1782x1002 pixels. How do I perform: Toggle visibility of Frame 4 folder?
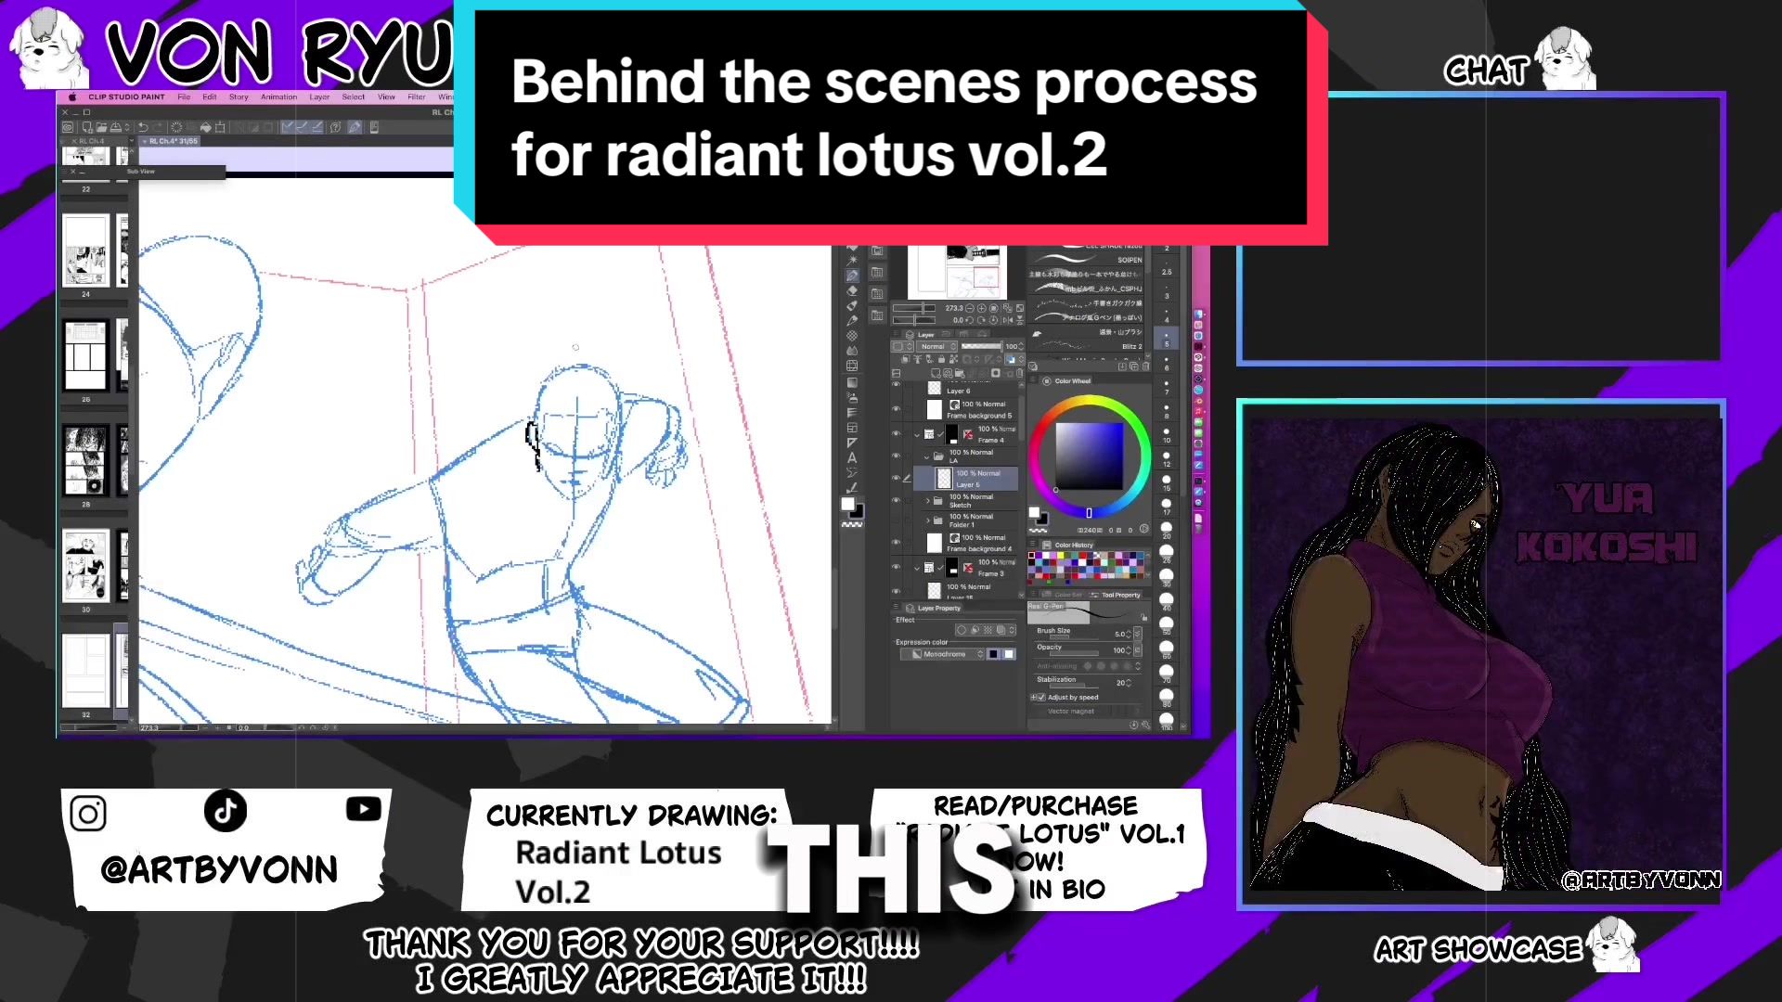896,434
